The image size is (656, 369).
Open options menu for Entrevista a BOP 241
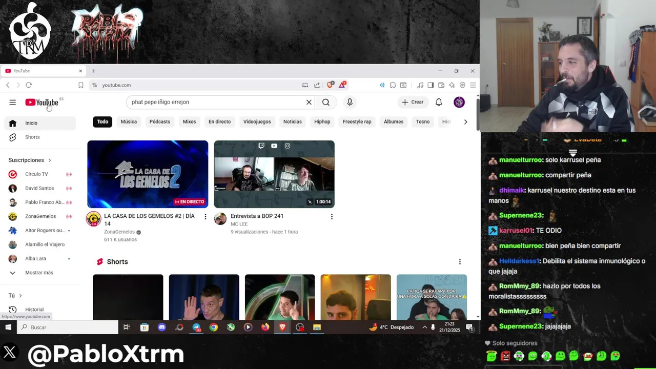(332, 217)
